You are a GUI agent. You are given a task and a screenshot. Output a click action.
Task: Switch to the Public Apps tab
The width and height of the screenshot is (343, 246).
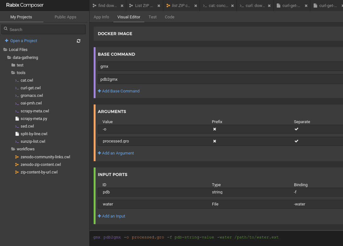point(65,17)
